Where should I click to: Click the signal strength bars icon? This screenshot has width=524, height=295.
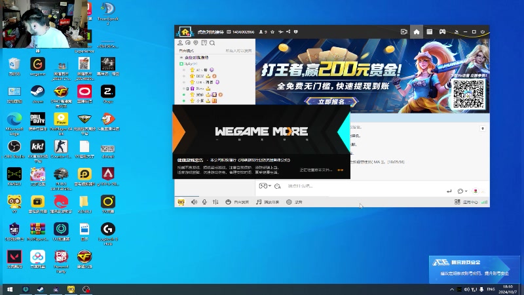click(485, 202)
